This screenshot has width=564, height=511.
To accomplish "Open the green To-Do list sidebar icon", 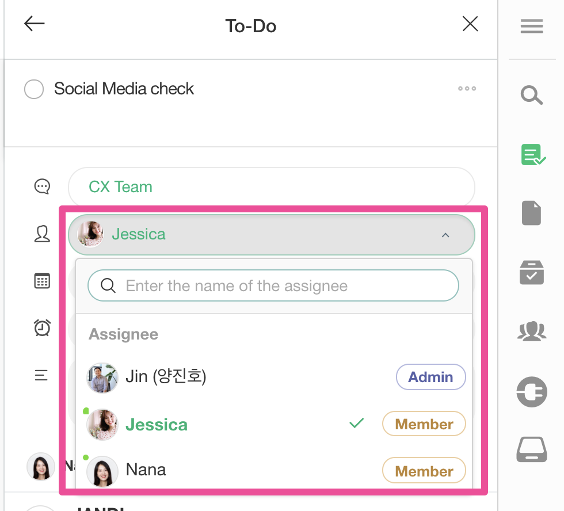I will [x=533, y=155].
